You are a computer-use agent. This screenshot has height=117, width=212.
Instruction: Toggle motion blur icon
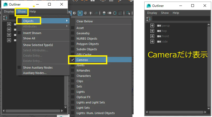pyautogui.click(x=109, y=13)
